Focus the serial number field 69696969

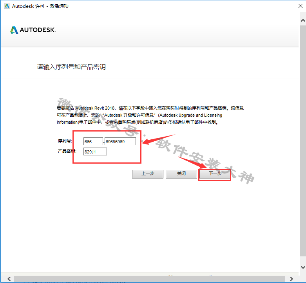(x=120, y=142)
